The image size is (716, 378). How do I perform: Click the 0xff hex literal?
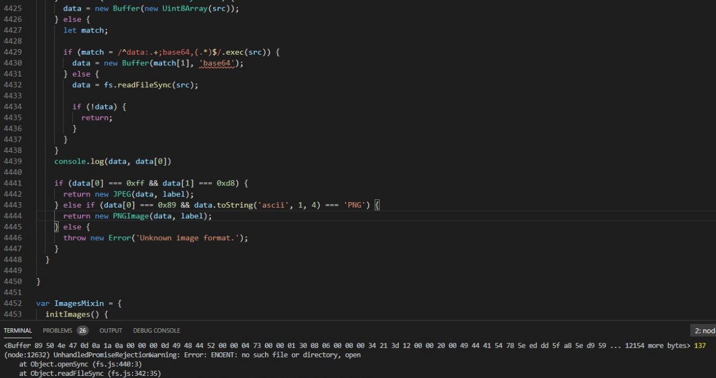[135, 183]
